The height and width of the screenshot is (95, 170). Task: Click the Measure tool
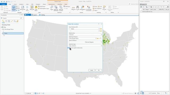(73, 8)
